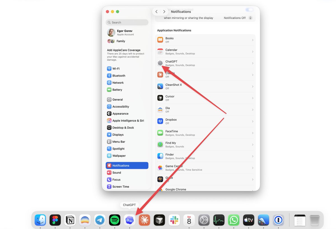This screenshot has width=336, height=229.
Task: Open the orange Claude icon in the Dock
Action: click(x=144, y=220)
